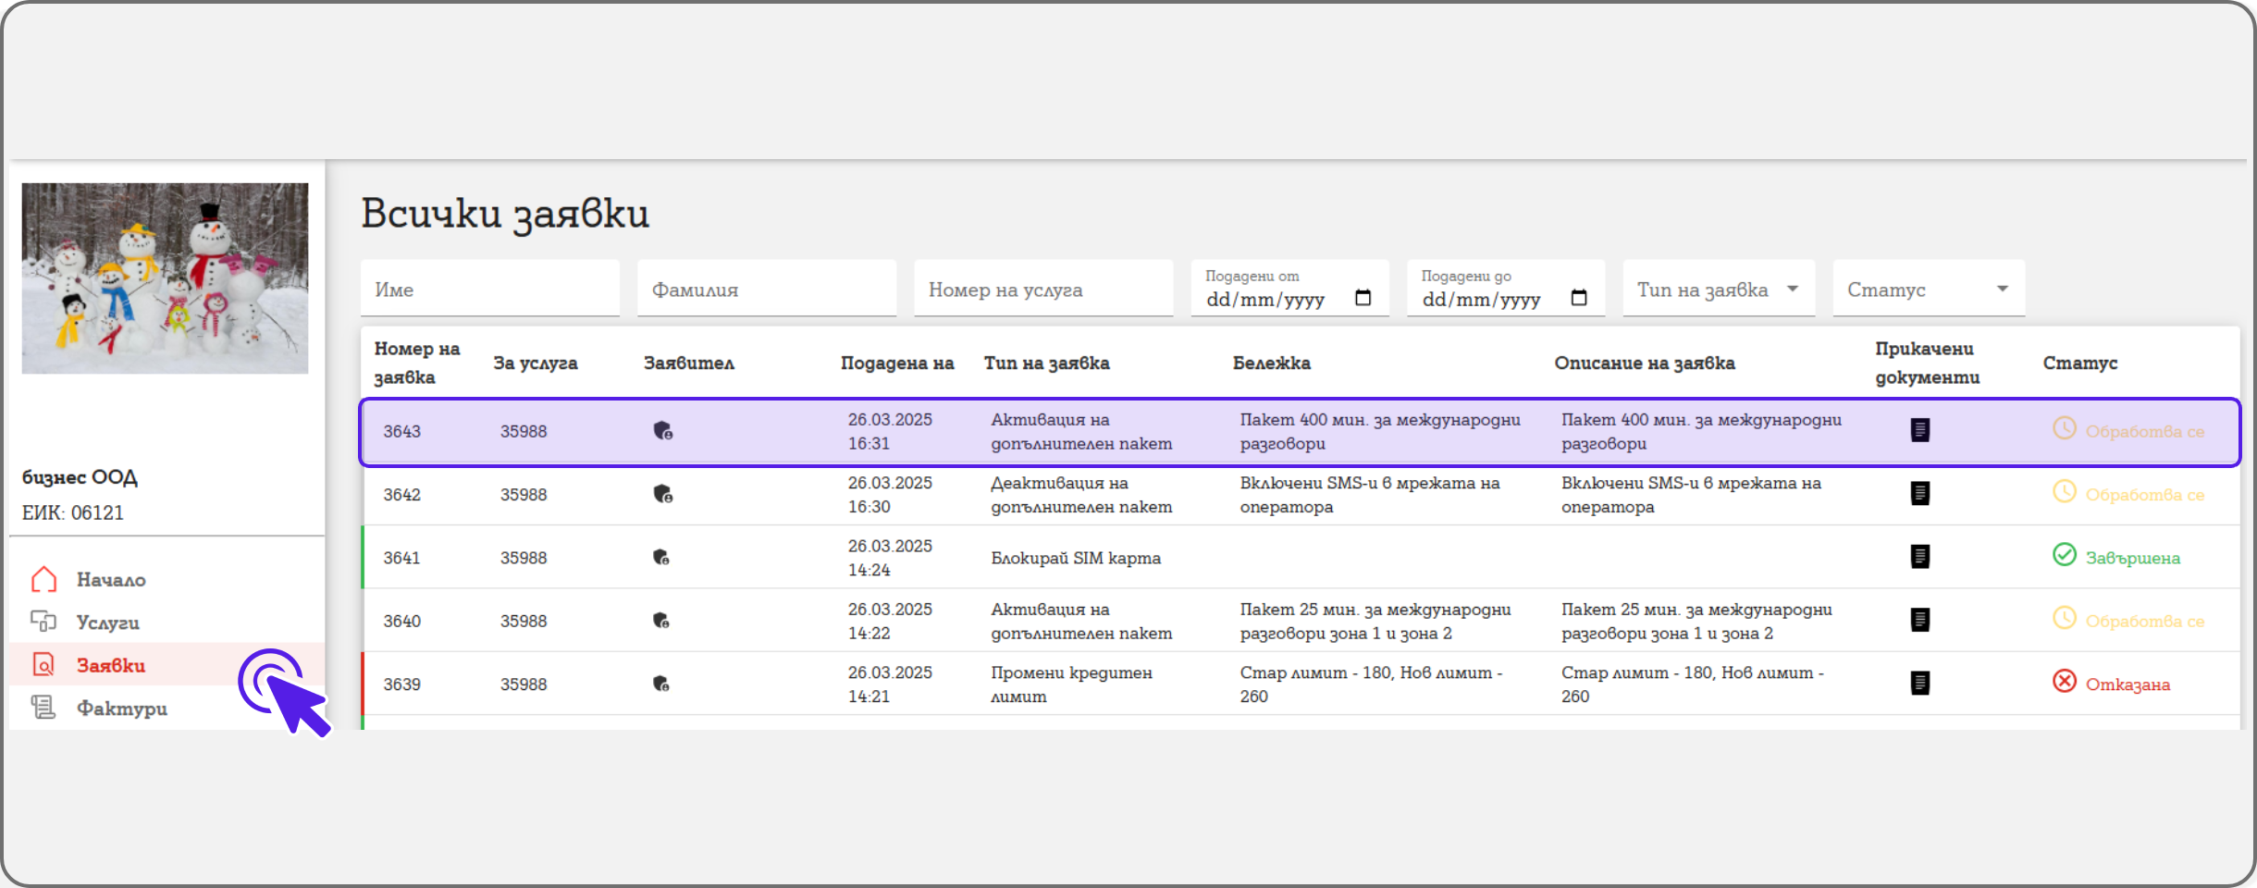Click Подадена на column header
Screen dimensions: 2257x888
[897, 363]
